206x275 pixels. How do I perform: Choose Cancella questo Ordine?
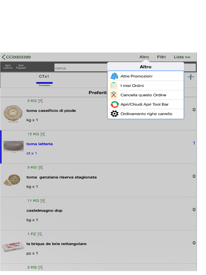click(x=146, y=95)
